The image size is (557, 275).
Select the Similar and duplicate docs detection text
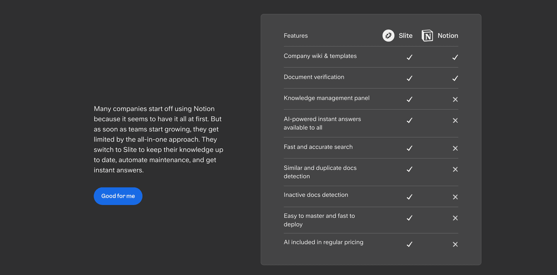(320, 172)
